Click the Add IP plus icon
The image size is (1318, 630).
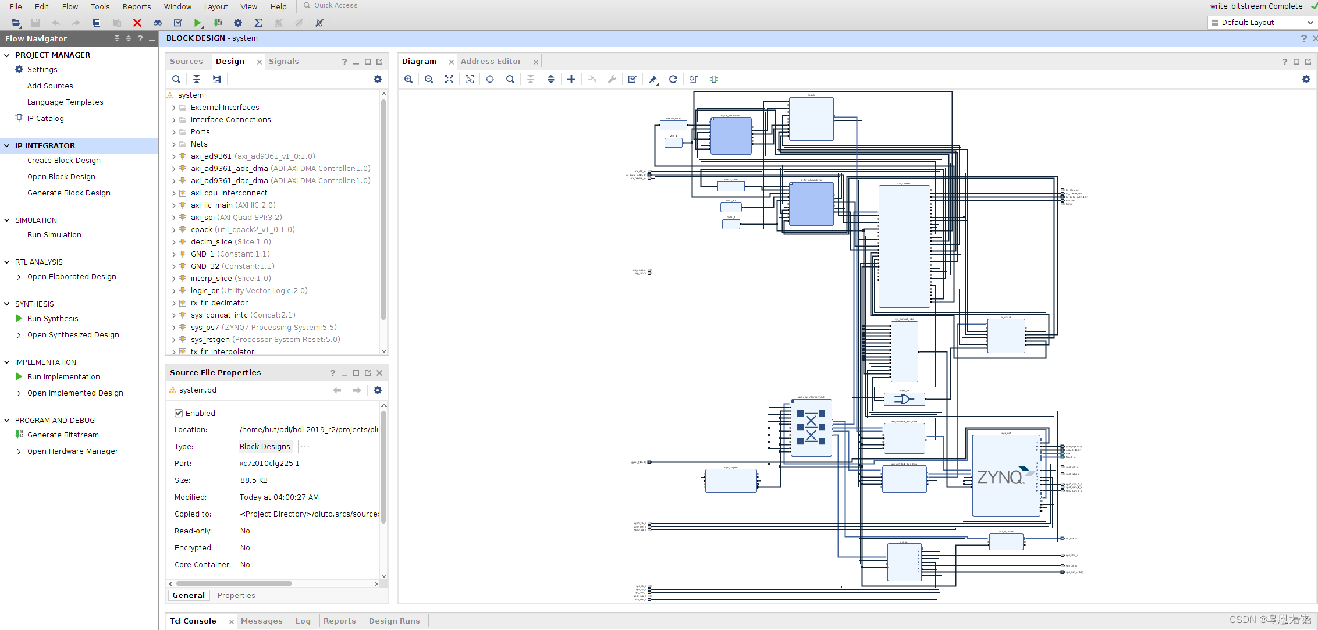(x=571, y=79)
